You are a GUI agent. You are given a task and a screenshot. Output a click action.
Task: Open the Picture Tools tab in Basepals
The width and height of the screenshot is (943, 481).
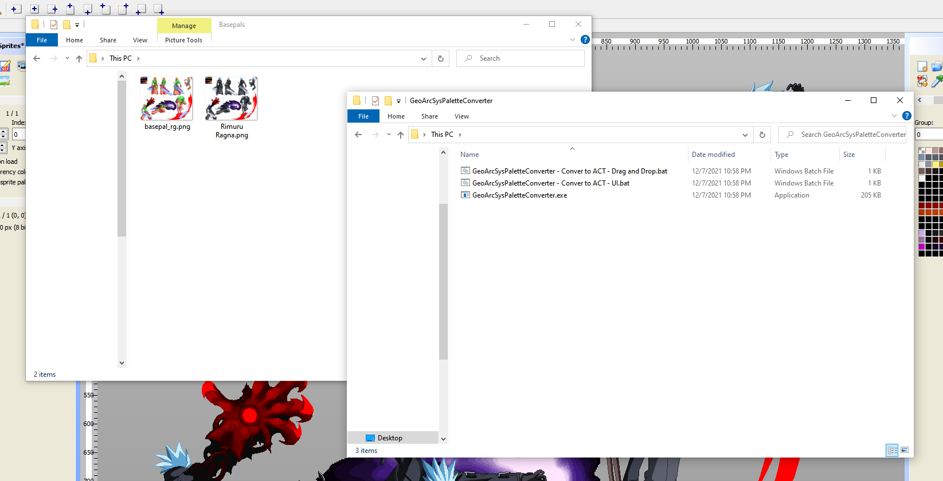pos(183,40)
